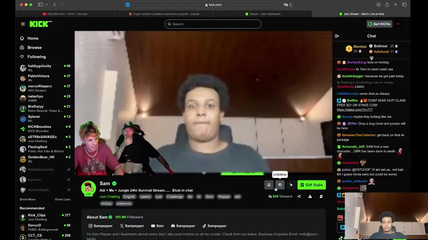Image resolution: width=428 pixels, height=240 pixels.
Task: Reload the page in Safari
Action: tap(290, 5)
